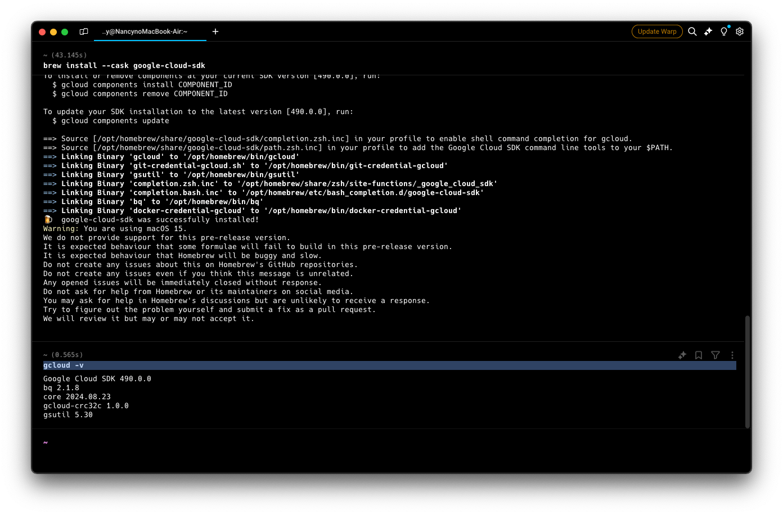Image resolution: width=783 pixels, height=515 pixels.
Task: Click the Linking Binary 'bq' line
Action: (x=154, y=202)
